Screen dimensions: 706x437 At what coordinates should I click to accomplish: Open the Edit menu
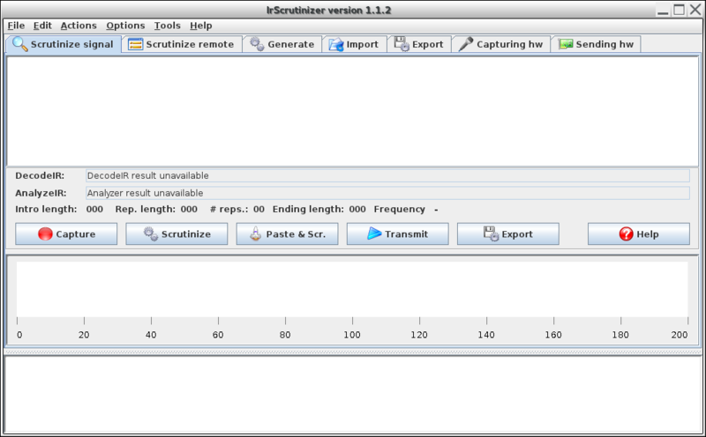[42, 26]
